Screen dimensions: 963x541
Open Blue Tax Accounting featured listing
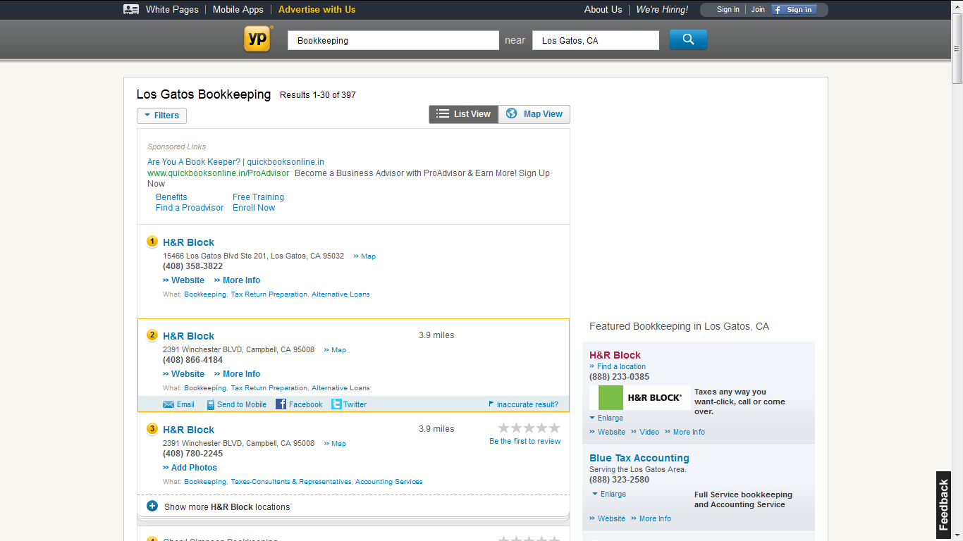(x=639, y=458)
